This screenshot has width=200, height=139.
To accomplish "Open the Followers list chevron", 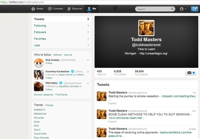I will pyautogui.click(x=88, y=32).
